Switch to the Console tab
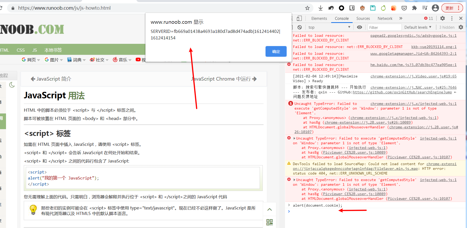This screenshot has height=228, width=467. coord(342,19)
